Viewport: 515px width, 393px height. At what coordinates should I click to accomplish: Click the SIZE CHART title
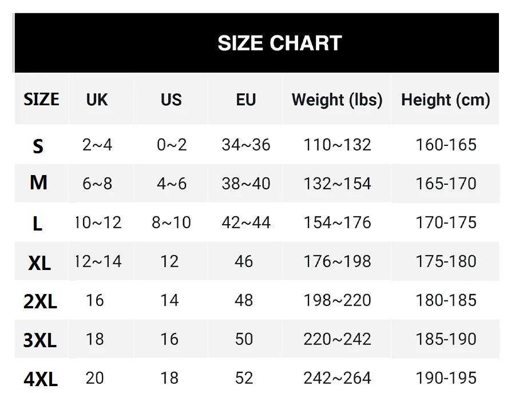279,43
